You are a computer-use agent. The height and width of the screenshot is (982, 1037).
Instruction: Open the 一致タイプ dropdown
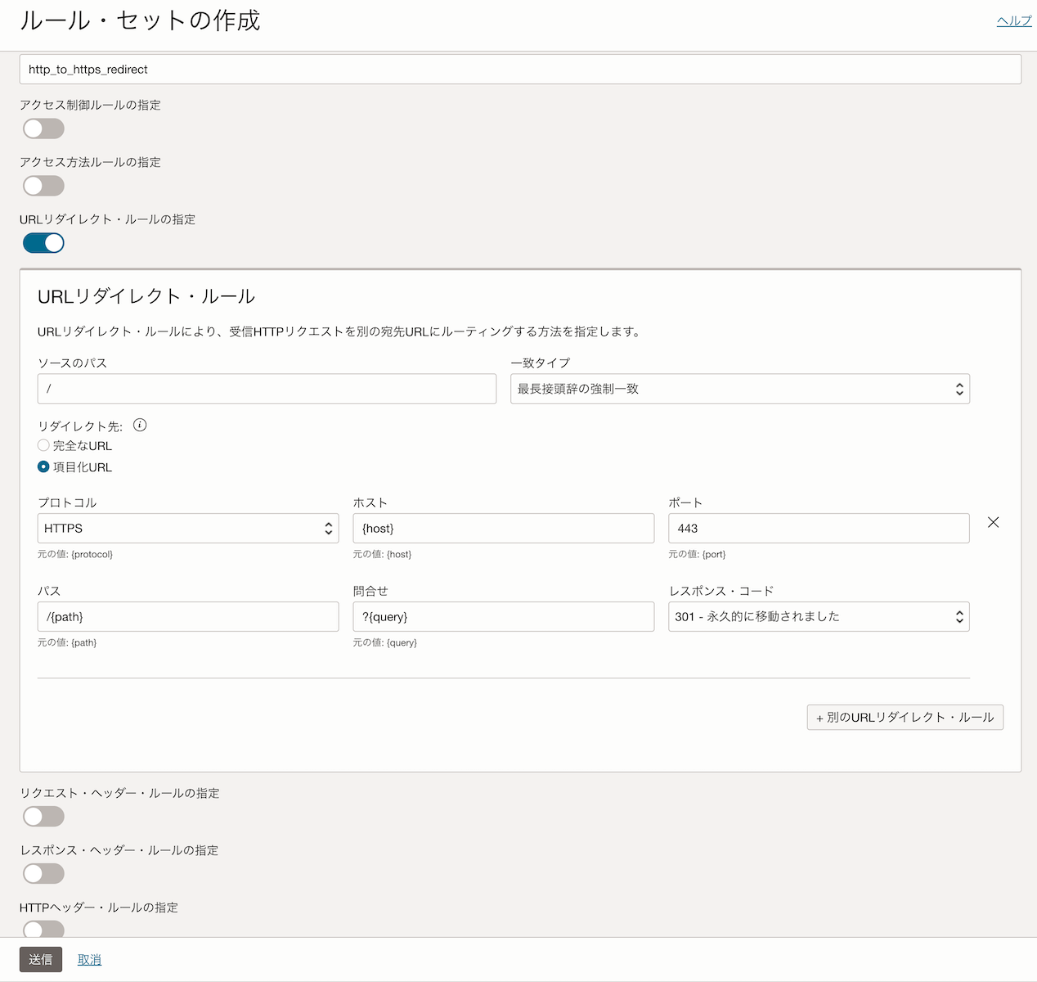coord(740,389)
